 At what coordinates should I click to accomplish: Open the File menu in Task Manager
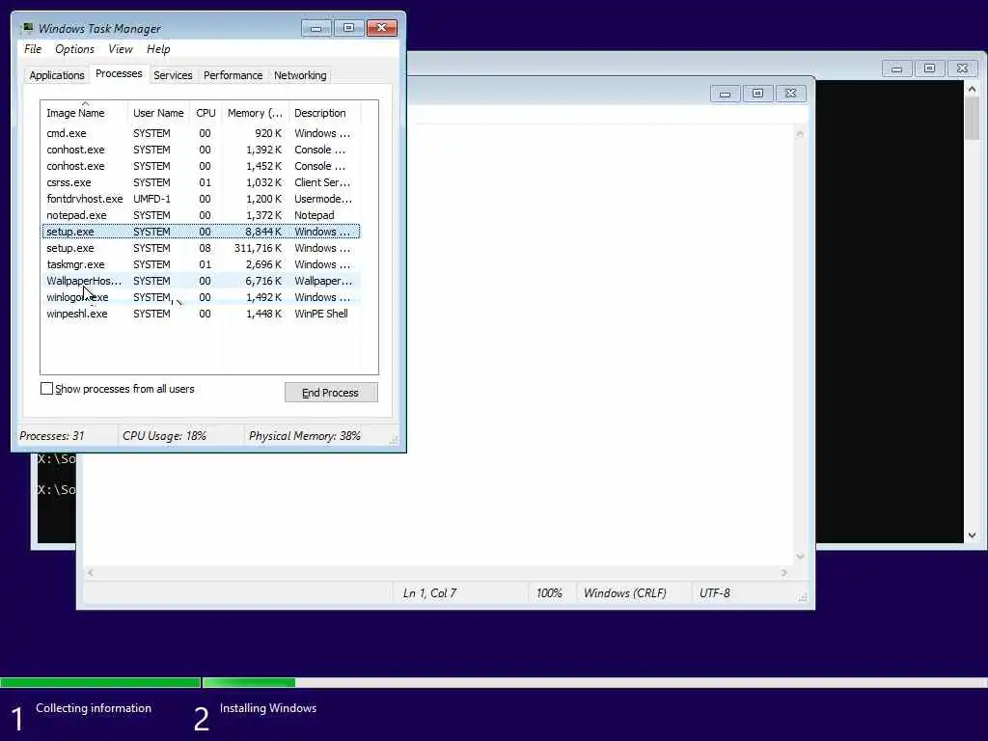click(x=33, y=49)
